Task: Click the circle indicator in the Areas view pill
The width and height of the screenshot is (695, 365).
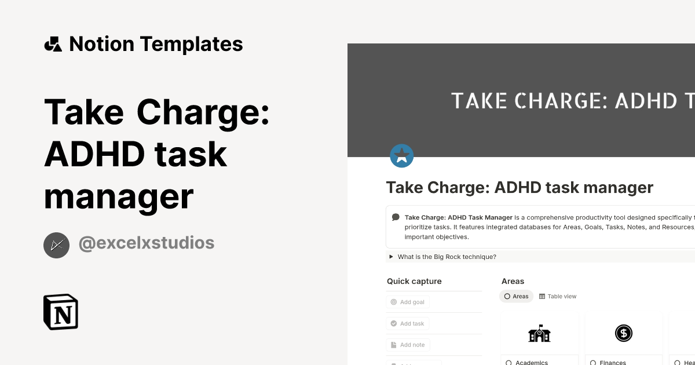Action: (x=509, y=296)
